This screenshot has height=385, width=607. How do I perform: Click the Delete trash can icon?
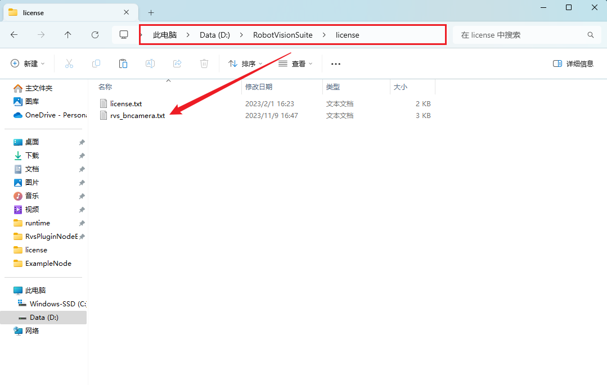click(x=204, y=64)
